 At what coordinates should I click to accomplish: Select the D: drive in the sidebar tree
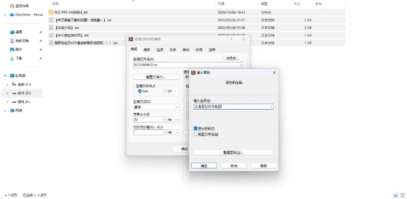(x=22, y=93)
